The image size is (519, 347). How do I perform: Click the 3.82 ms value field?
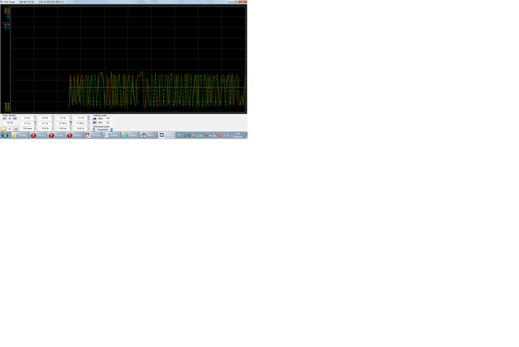point(80,128)
